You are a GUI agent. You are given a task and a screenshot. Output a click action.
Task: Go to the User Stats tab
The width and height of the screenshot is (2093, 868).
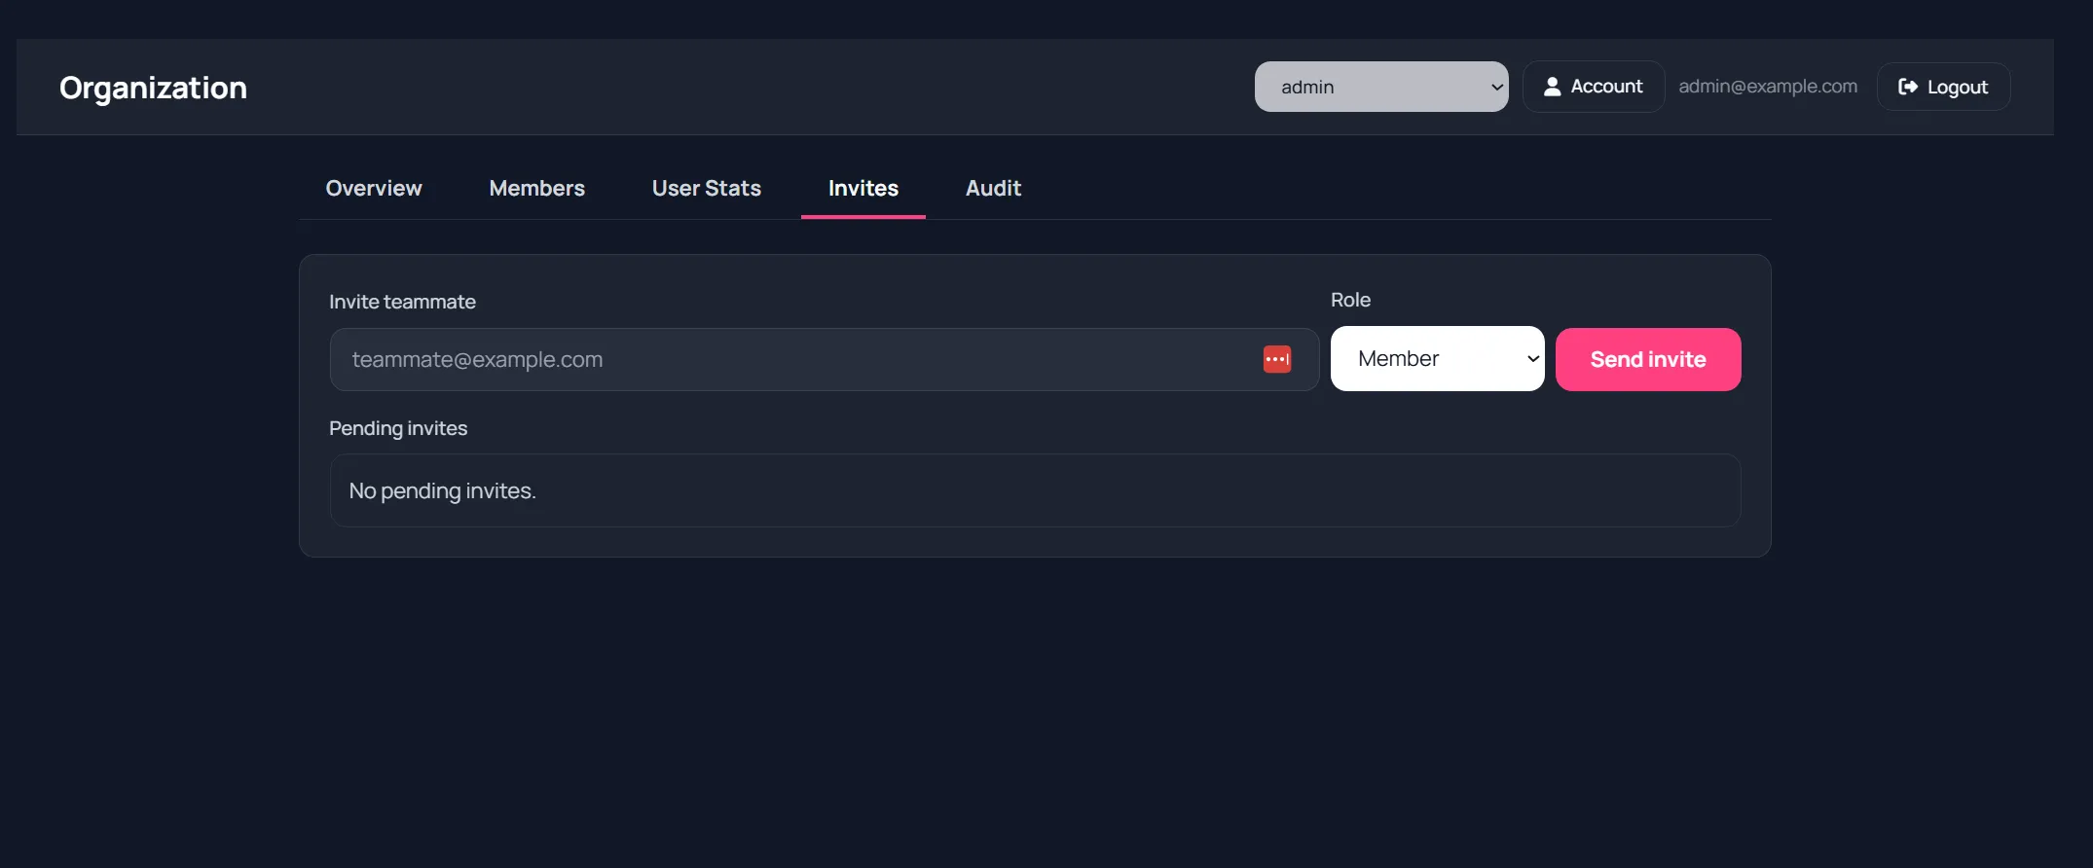click(x=706, y=189)
